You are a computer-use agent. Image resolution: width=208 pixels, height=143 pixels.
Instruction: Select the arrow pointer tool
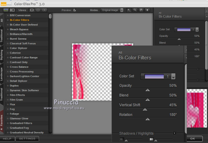pos(129,10)
